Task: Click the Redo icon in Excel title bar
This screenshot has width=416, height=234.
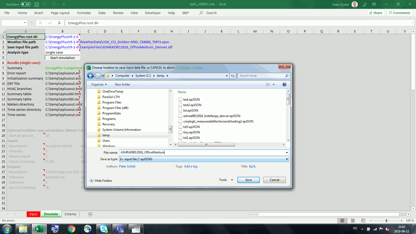Action: coord(54,4)
